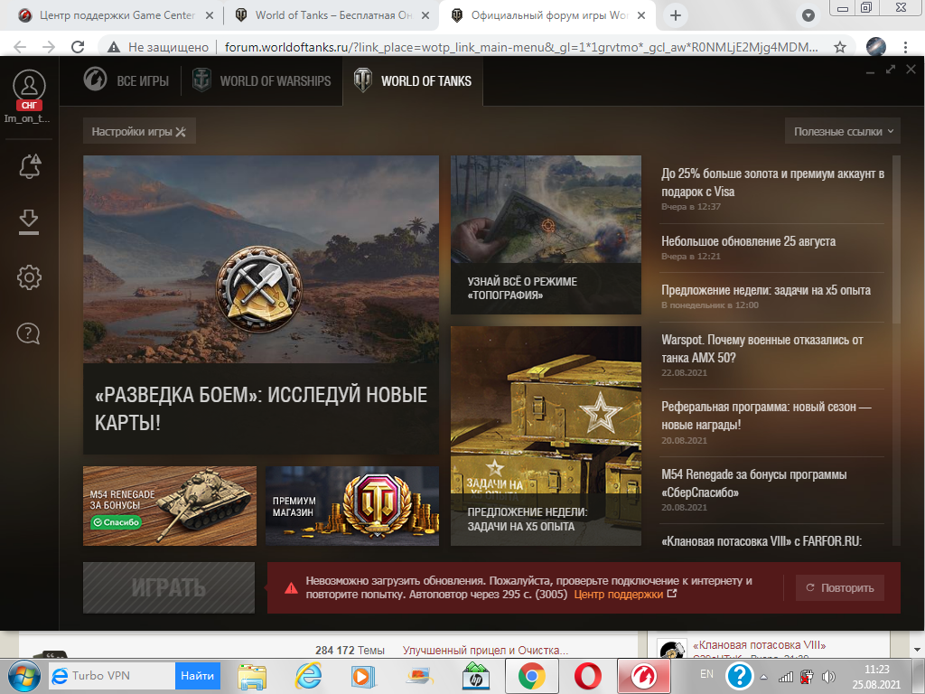The width and height of the screenshot is (925, 694).
Task: Open the Windows Start button
Action: tap(23, 676)
